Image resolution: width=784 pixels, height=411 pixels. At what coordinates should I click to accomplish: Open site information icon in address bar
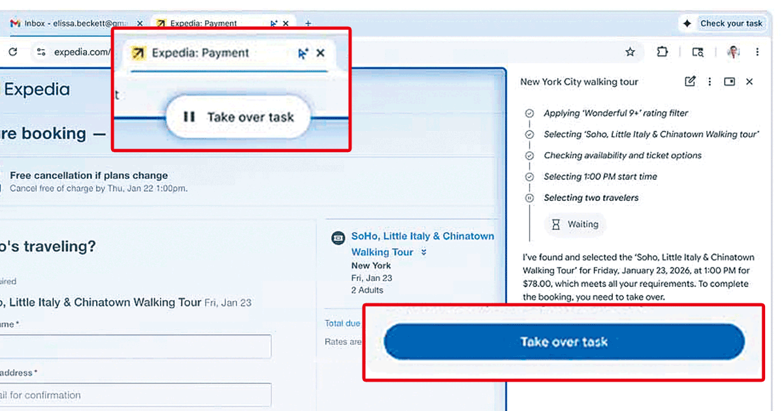[41, 52]
